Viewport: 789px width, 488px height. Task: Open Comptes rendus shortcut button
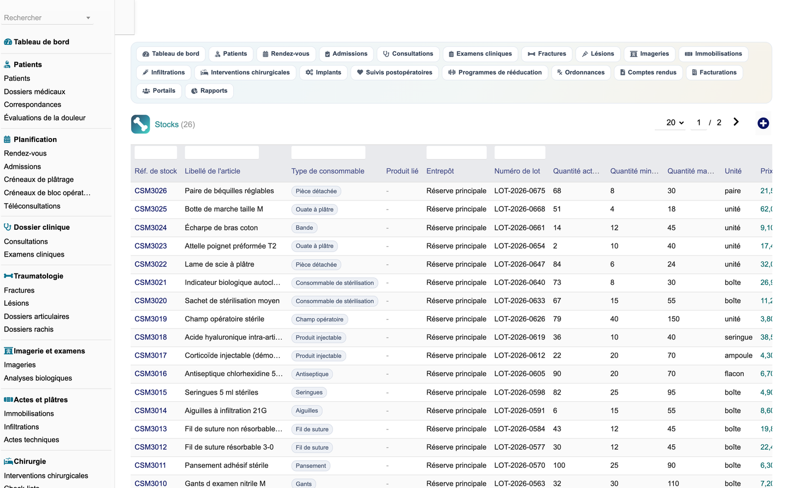coord(648,73)
